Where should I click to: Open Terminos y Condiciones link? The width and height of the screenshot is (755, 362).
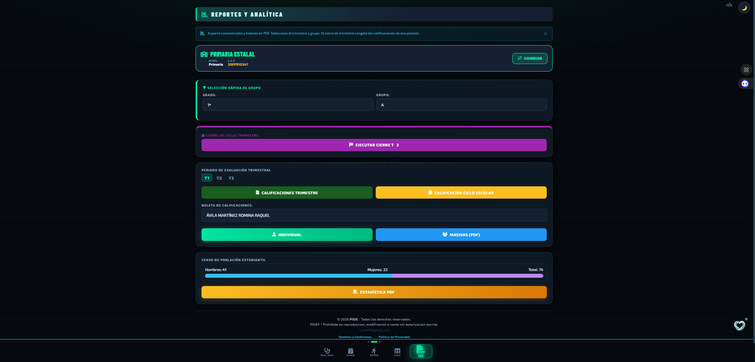[355, 337]
